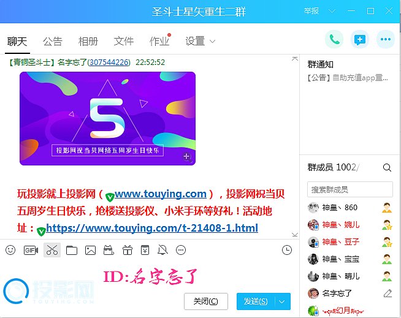401x318 pixels.
Task: Switch to the 聊天 tab
Action: point(17,42)
